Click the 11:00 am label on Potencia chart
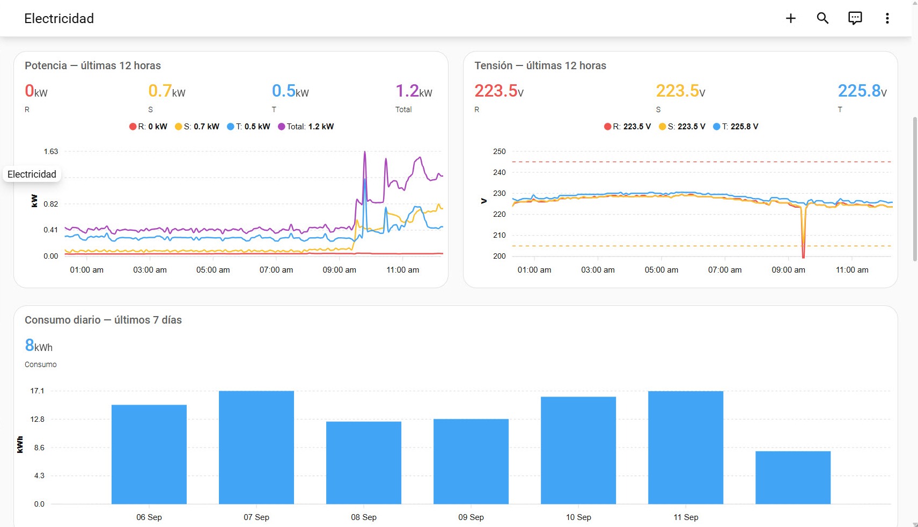Screen dimensions: 918x527 click(x=403, y=270)
